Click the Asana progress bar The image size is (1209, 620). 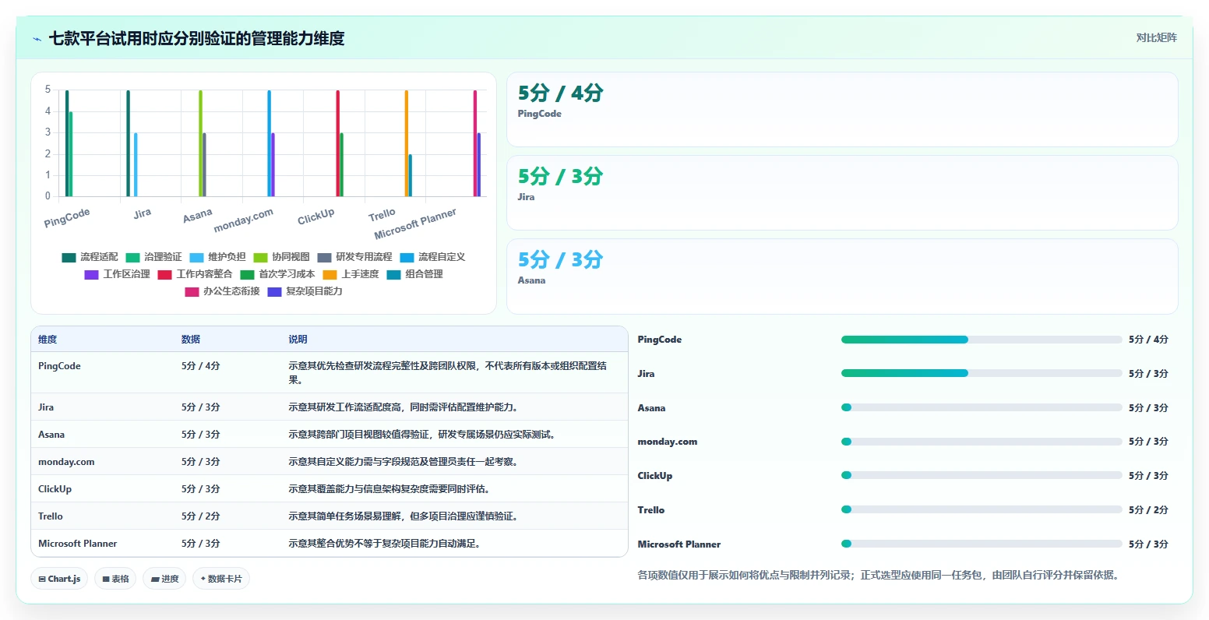(982, 407)
